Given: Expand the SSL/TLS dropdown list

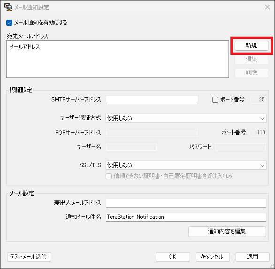Looking at the screenshot, I should point(186,165).
